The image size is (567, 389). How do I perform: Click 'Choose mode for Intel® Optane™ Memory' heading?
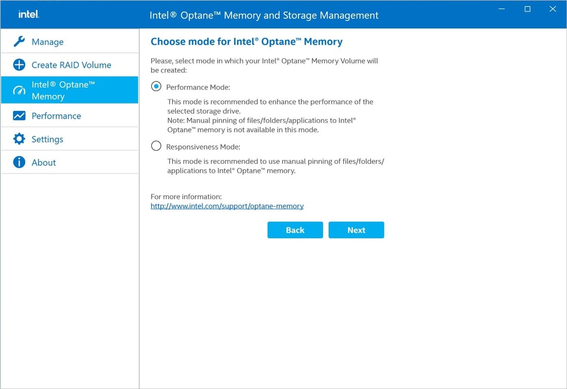click(247, 42)
